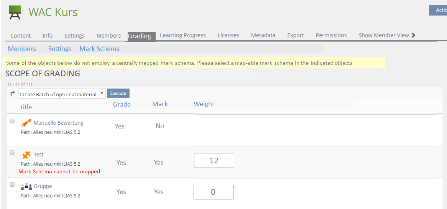447x209 pixels.
Task: Open the Create Batch of optional material dropdown
Action: (62, 94)
